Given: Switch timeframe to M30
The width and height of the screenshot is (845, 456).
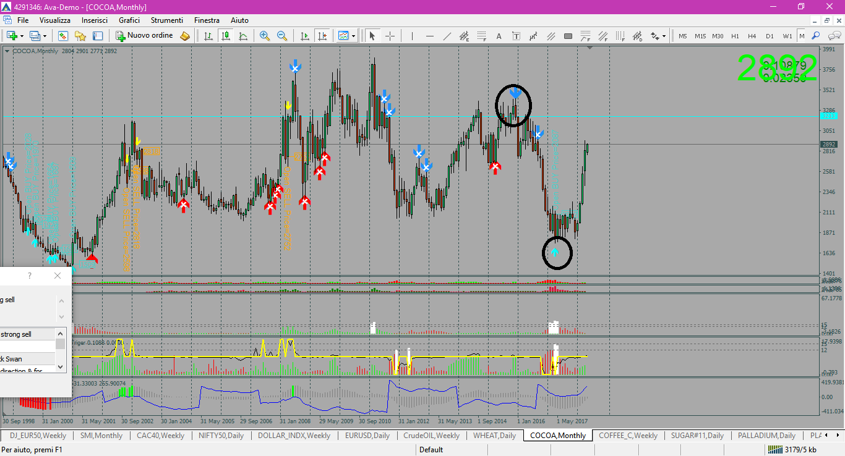Looking at the screenshot, I should [x=718, y=36].
